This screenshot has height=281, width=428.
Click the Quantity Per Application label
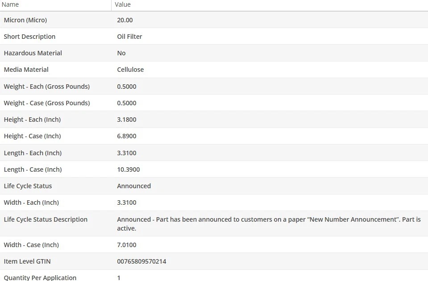(x=40, y=277)
